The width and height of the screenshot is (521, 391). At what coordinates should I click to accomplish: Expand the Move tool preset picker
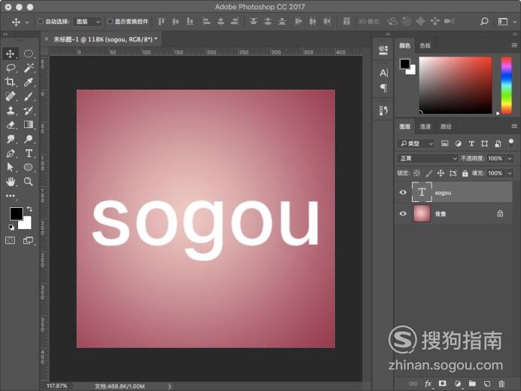pos(27,22)
